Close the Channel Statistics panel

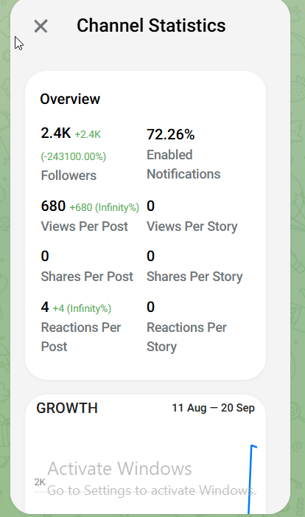pyautogui.click(x=41, y=26)
